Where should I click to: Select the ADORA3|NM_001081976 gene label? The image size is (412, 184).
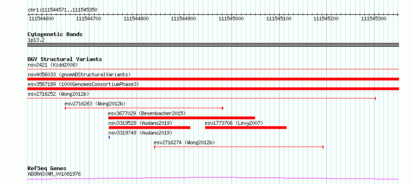click(x=54, y=174)
